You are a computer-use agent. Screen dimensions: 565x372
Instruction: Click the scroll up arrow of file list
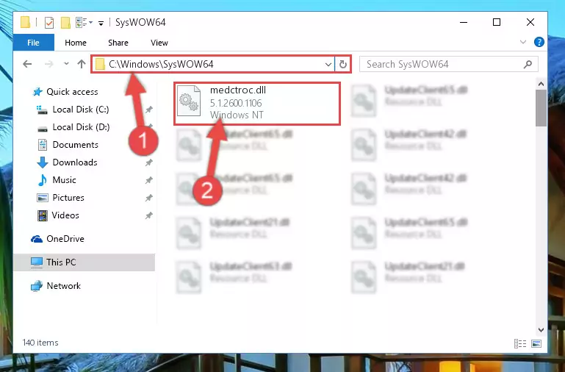click(x=541, y=84)
